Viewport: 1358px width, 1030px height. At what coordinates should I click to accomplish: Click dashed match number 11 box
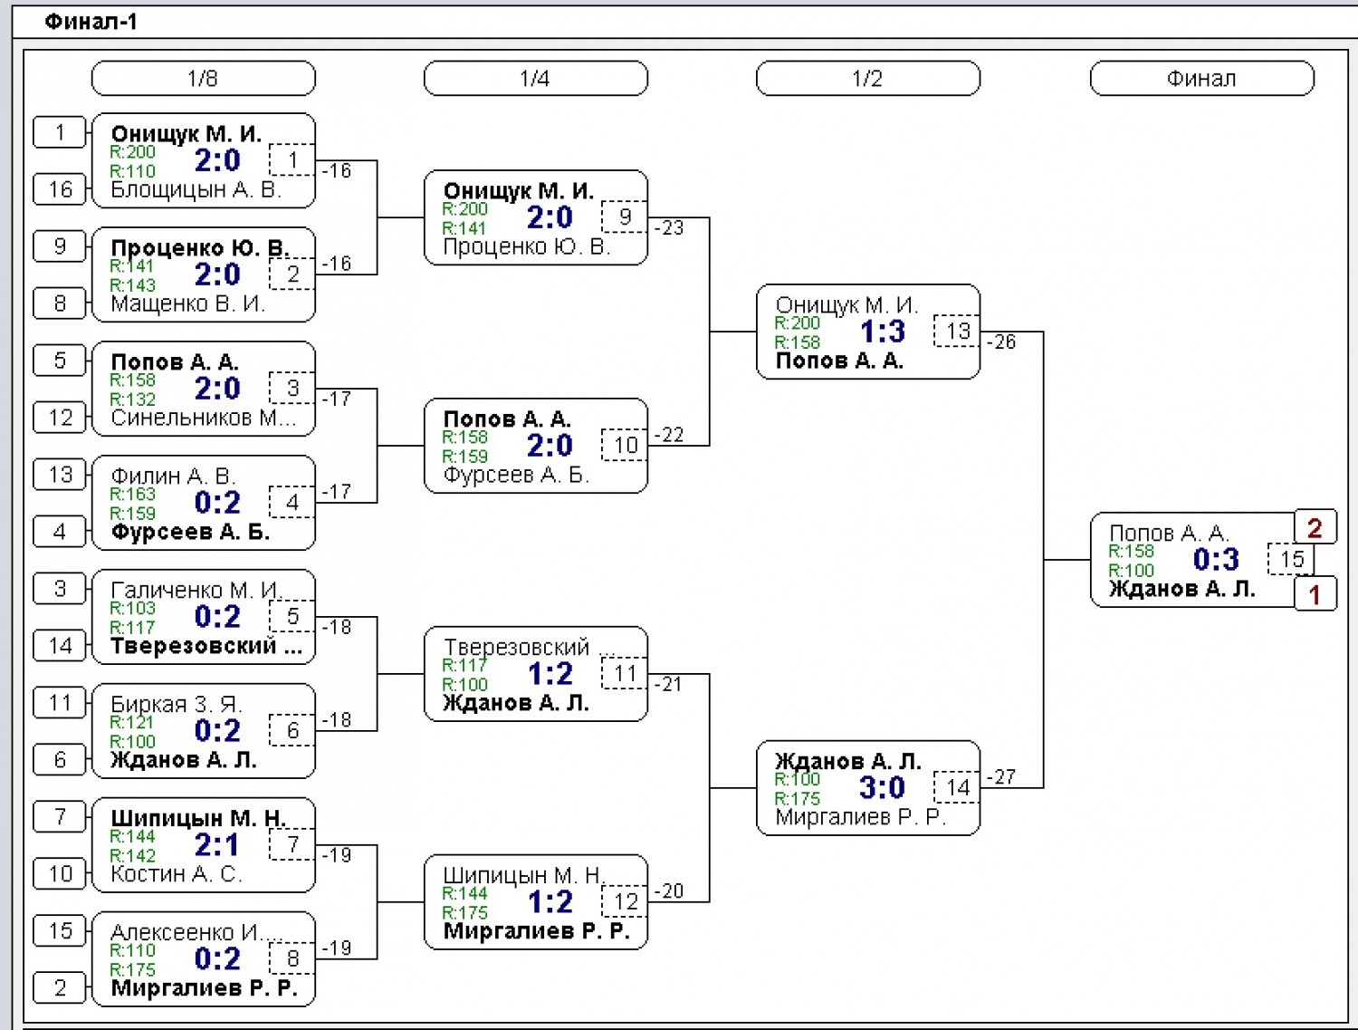click(625, 674)
